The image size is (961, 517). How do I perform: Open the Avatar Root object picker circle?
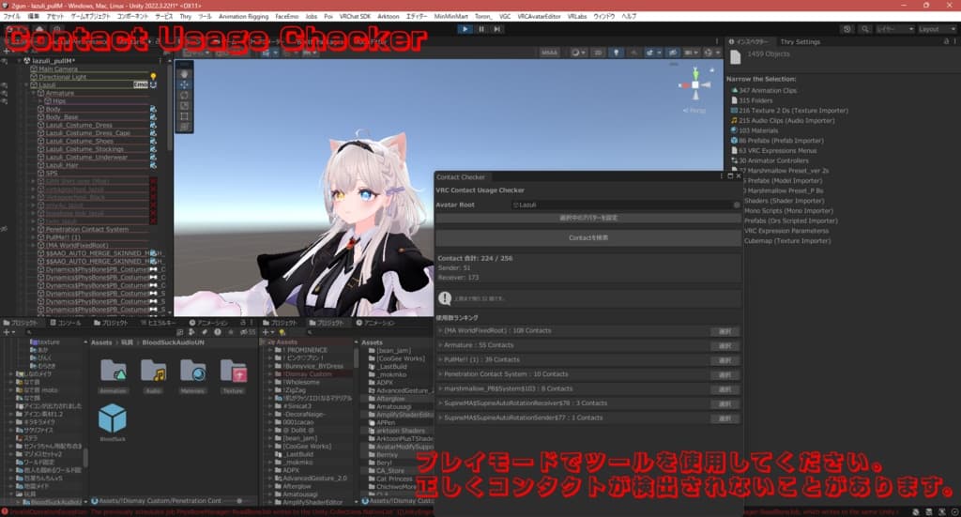pos(736,205)
